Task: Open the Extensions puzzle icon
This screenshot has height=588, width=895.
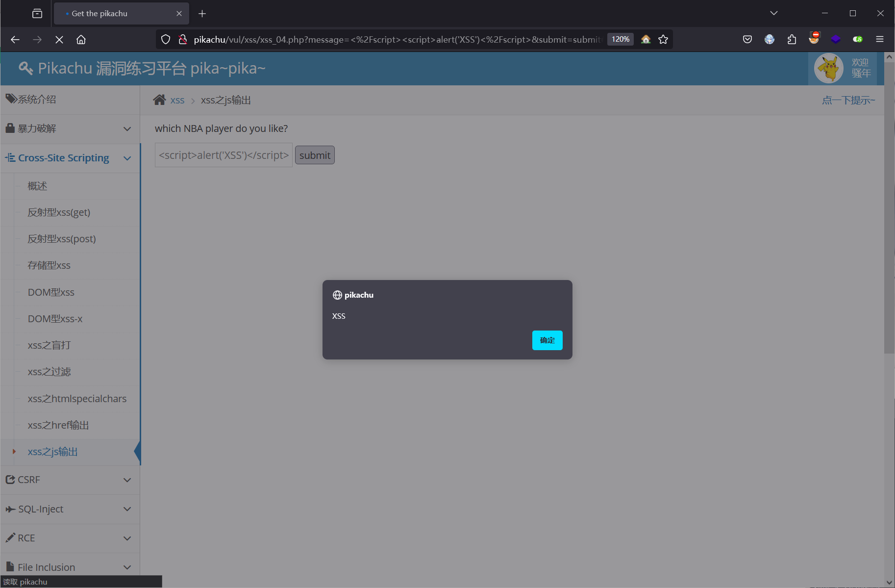Action: [792, 40]
